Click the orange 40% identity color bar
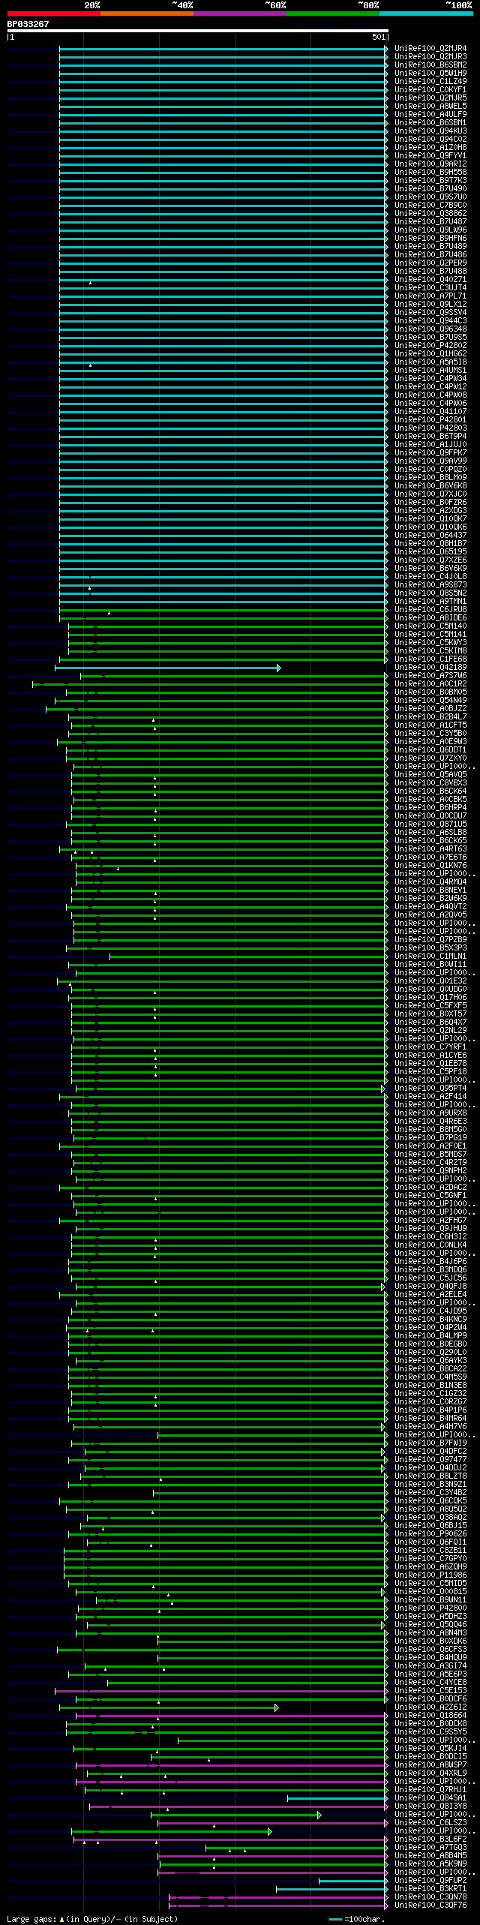 pyautogui.click(x=146, y=14)
